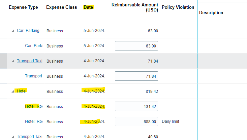Collapse the Car: Parking expense row
The width and height of the screenshot is (247, 140).
[13, 31]
